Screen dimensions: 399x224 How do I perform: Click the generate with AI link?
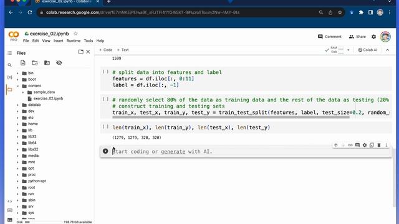(173, 152)
